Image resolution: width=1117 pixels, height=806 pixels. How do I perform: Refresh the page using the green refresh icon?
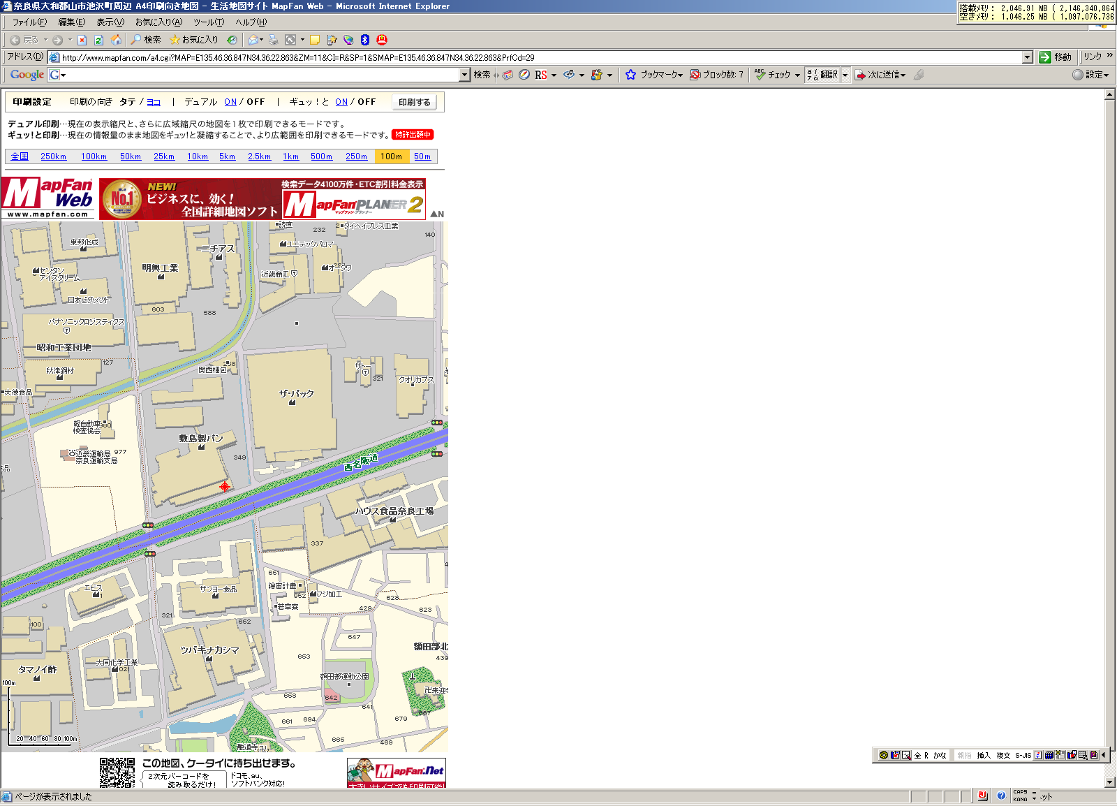(98, 40)
